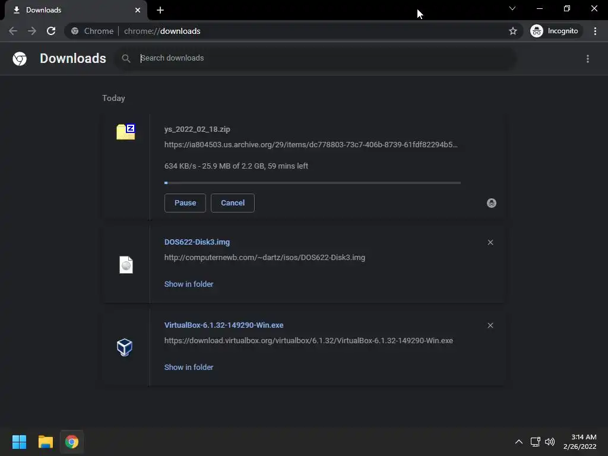Show DOS622-Disk3.img in folder
This screenshot has height=456, width=608.
coord(189,284)
